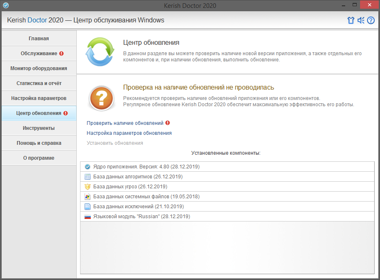The image size is (380, 280).
Task: Click the Kerish Doctor title bar icon
Action: (x=5, y=6)
